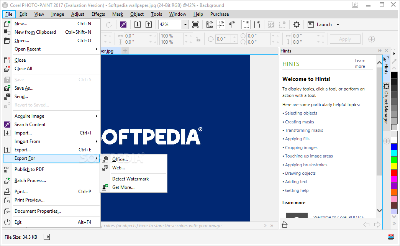Select Office... in Export For submenu

click(134, 159)
